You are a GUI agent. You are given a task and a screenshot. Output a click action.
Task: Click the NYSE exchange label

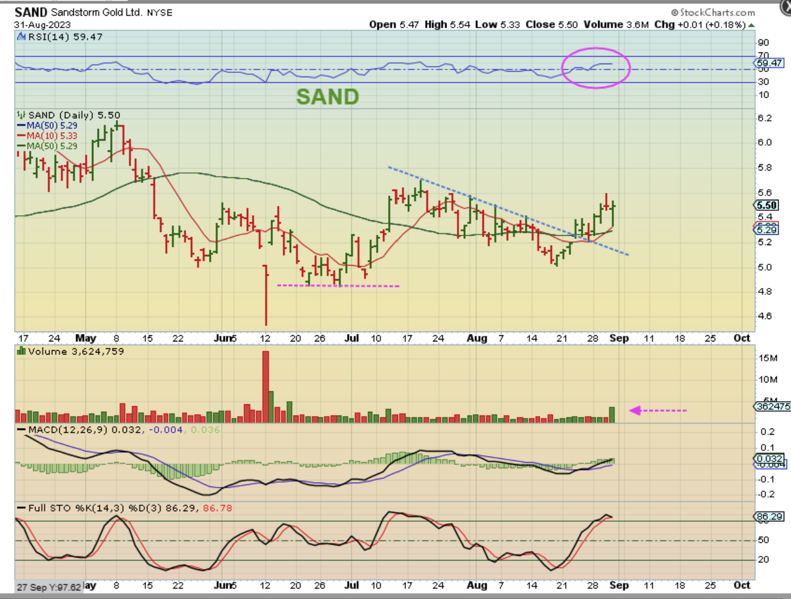pyautogui.click(x=160, y=12)
